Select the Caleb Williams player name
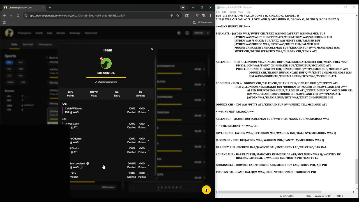This screenshot has width=359, height=202. click(x=73, y=109)
